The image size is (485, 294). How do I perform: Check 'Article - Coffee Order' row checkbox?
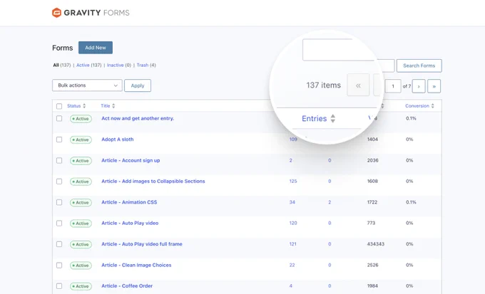pos(59,286)
